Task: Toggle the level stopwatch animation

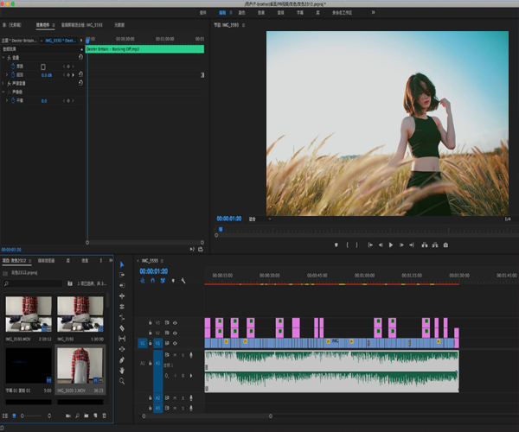Action: 13,75
